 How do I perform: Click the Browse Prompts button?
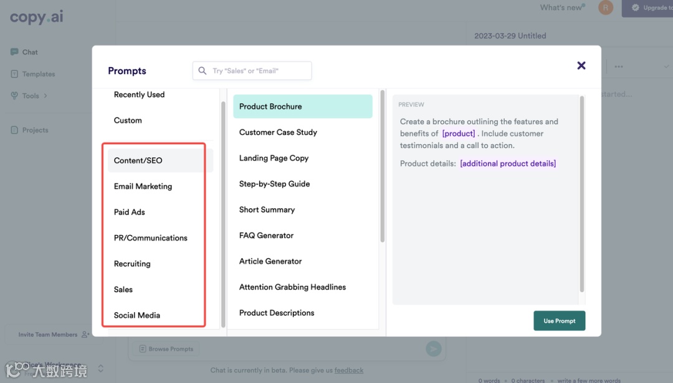click(166, 349)
